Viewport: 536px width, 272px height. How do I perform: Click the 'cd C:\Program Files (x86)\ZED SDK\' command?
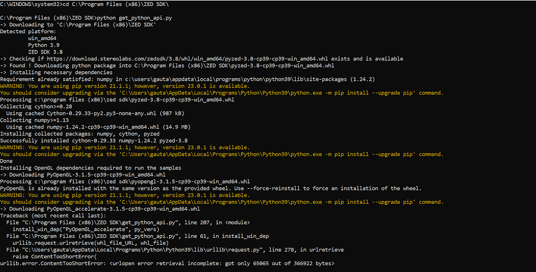[x=116, y=4]
